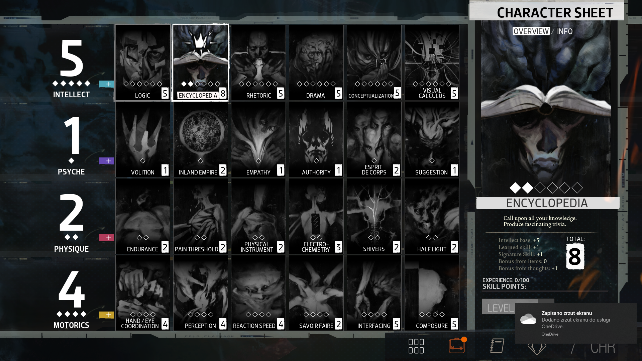Click the 'EXPERIENCE: 0/100' text

(x=506, y=280)
